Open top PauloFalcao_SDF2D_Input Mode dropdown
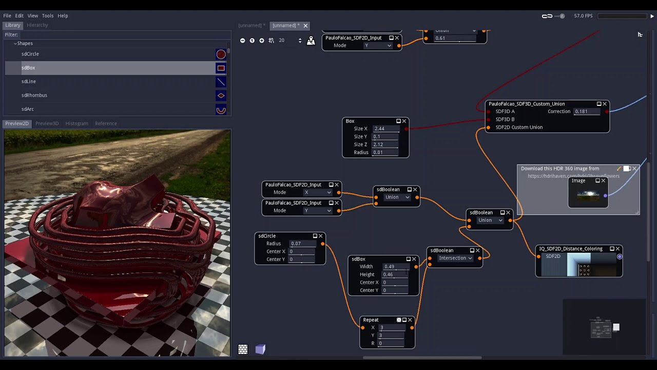The width and height of the screenshot is (657, 370). coord(378,46)
